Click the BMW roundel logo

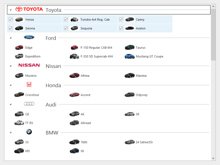(29, 132)
